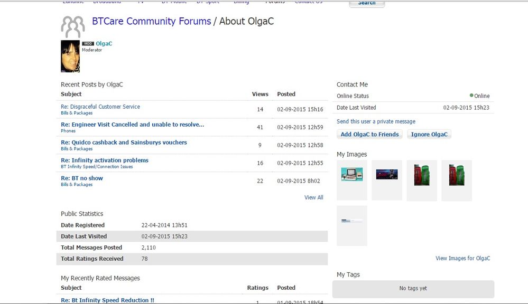The width and height of the screenshot is (528, 304).
Task: Open the BTCare Community Forums link
Action: coord(152,21)
